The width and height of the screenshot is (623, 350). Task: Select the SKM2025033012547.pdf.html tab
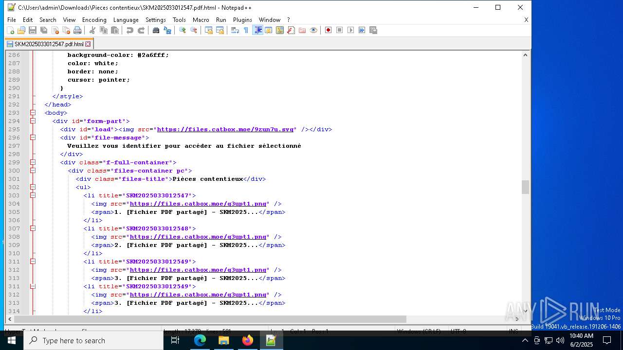point(49,44)
